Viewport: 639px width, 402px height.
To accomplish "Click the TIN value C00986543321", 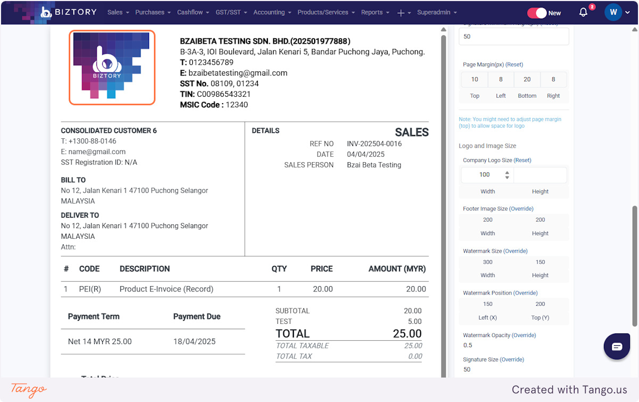I will point(224,95).
